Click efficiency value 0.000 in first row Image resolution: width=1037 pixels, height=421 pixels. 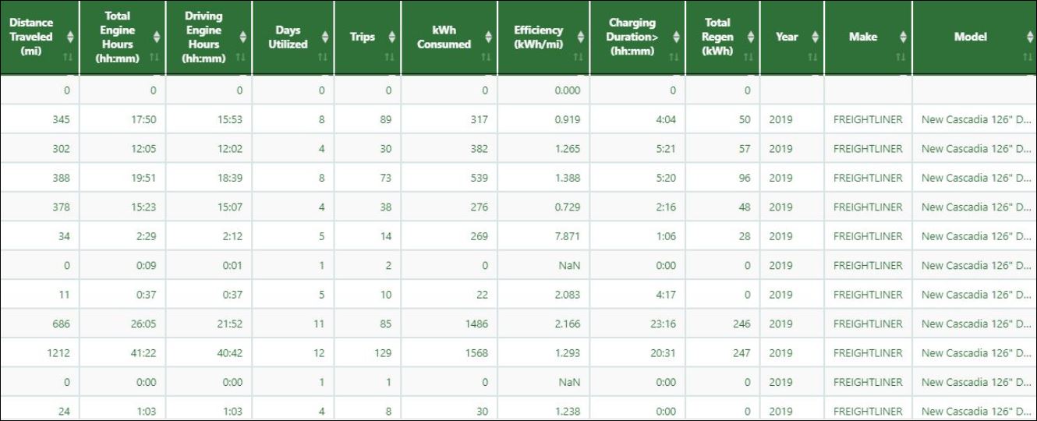567,90
